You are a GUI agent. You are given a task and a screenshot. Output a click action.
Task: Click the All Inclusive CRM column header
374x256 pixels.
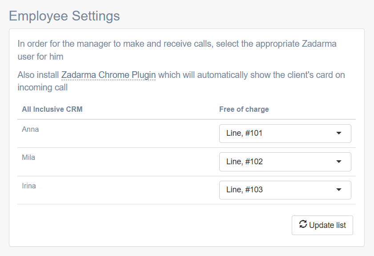click(x=52, y=109)
